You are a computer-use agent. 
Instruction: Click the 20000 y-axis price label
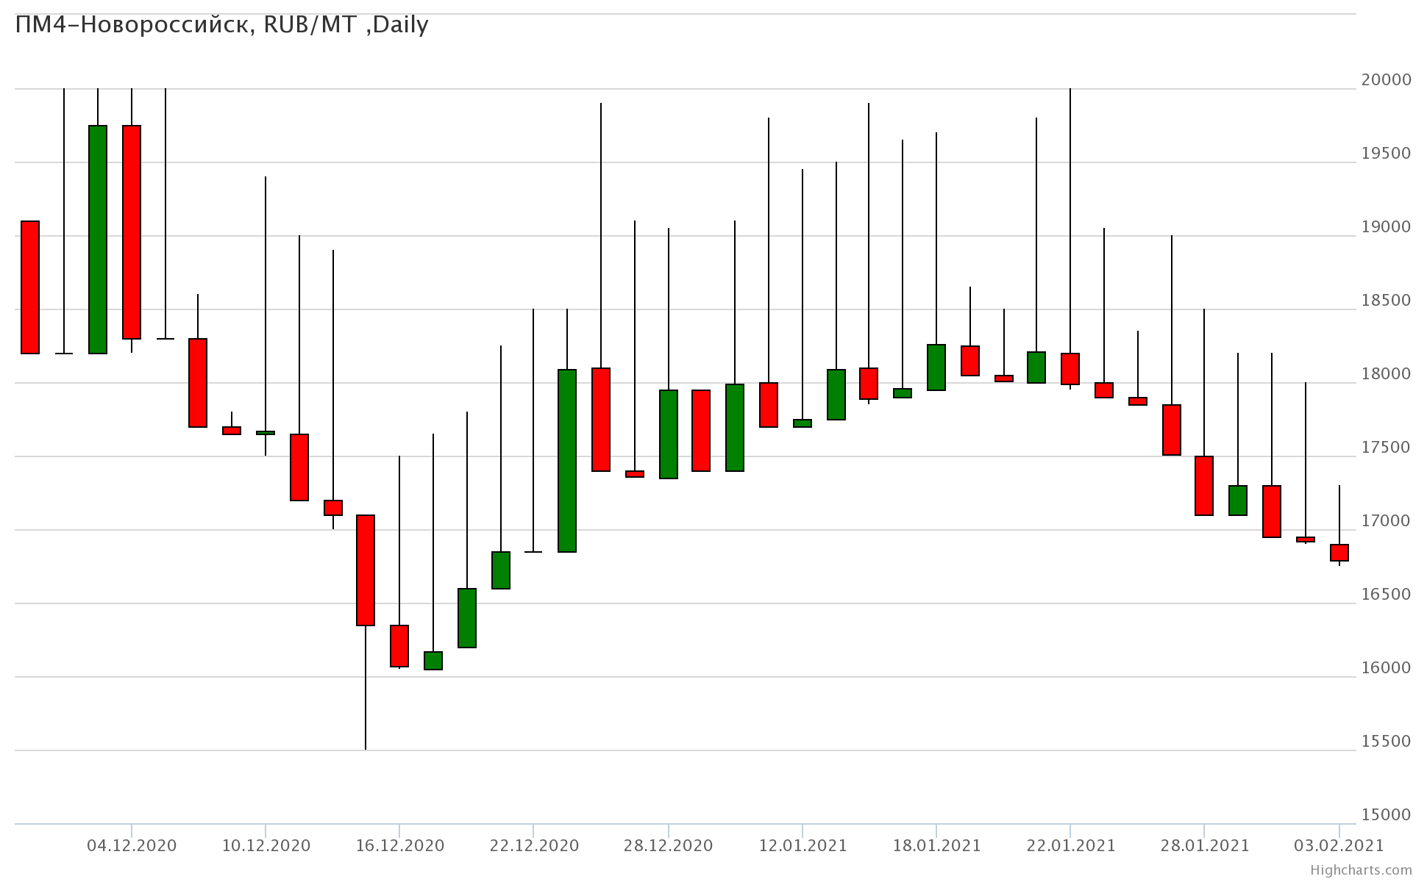pyautogui.click(x=1386, y=79)
